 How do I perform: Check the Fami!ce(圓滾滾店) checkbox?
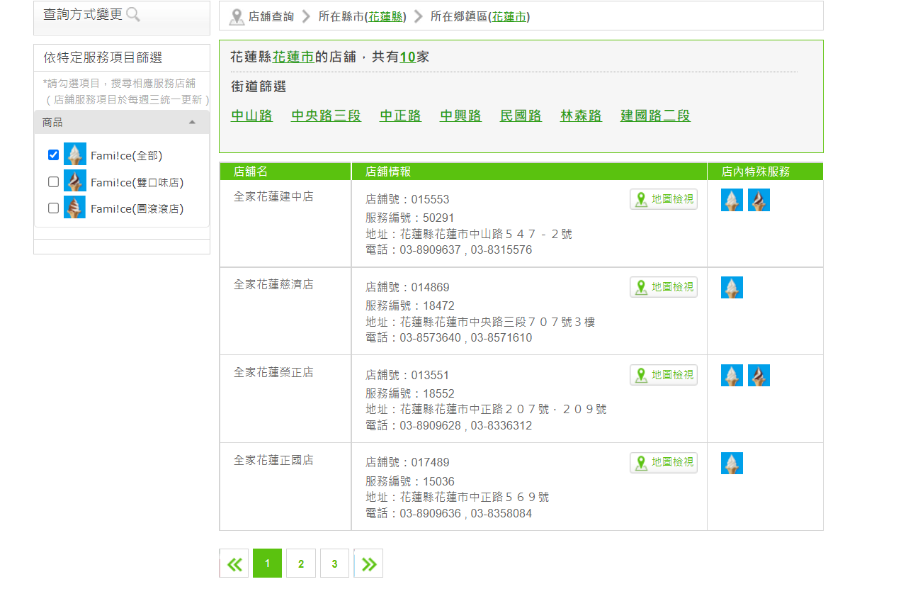[x=53, y=208]
